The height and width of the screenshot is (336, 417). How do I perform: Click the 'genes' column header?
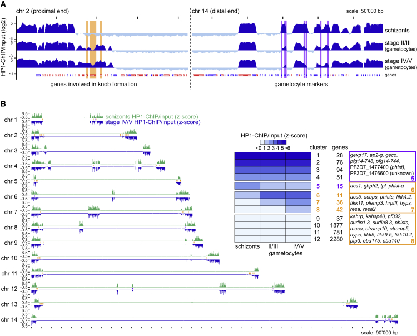click(340, 147)
